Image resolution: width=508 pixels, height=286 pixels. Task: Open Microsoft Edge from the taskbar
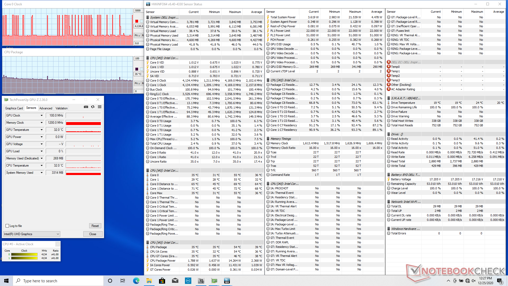[136, 281]
